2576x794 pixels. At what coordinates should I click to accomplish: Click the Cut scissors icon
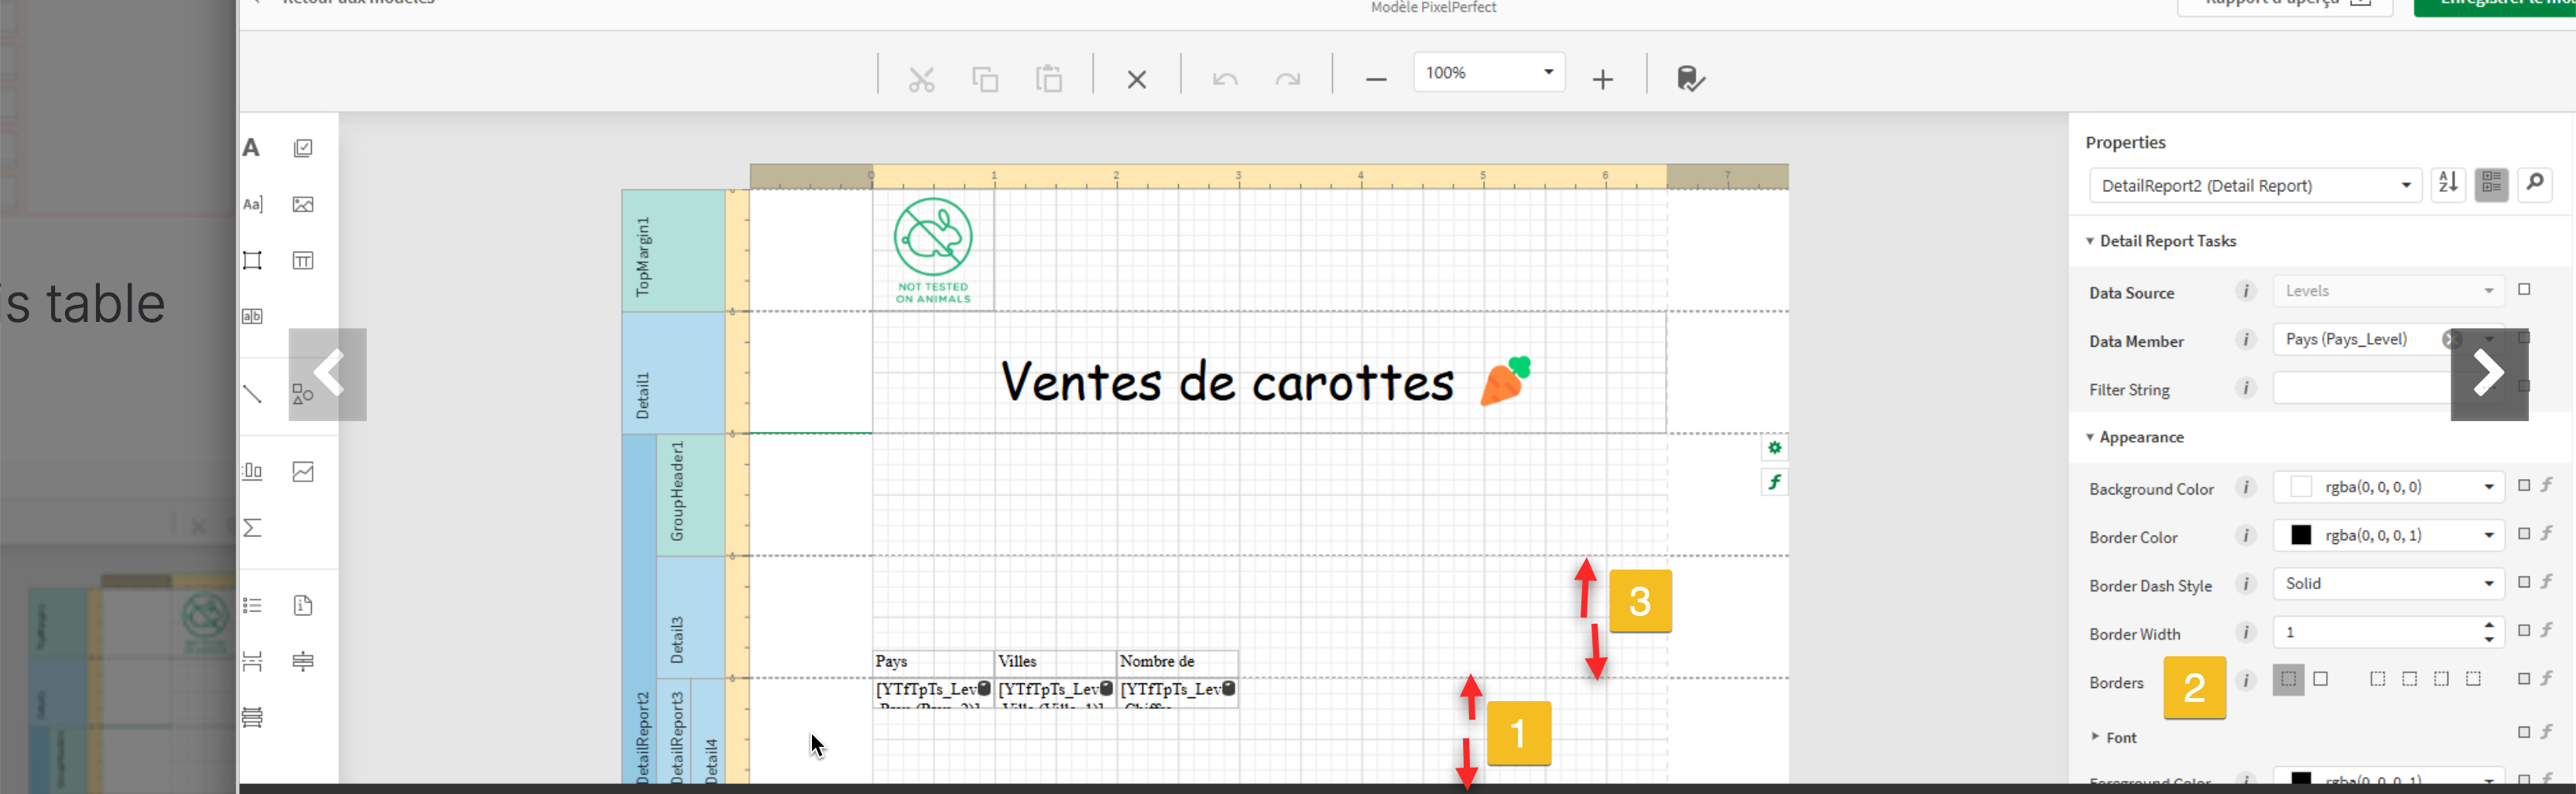coord(921,79)
